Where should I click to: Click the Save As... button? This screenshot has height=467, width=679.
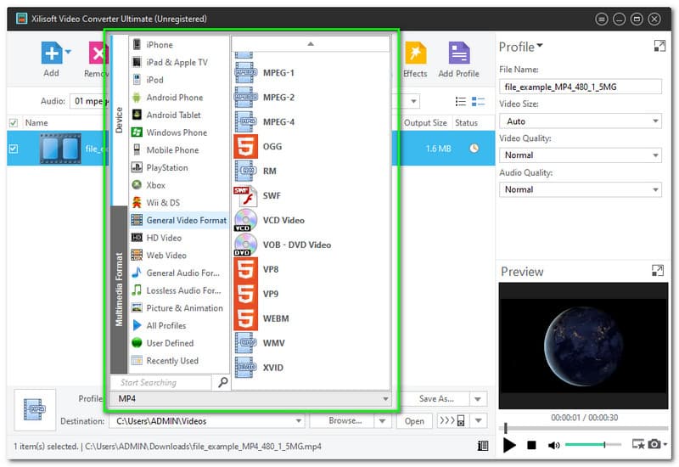[440, 399]
